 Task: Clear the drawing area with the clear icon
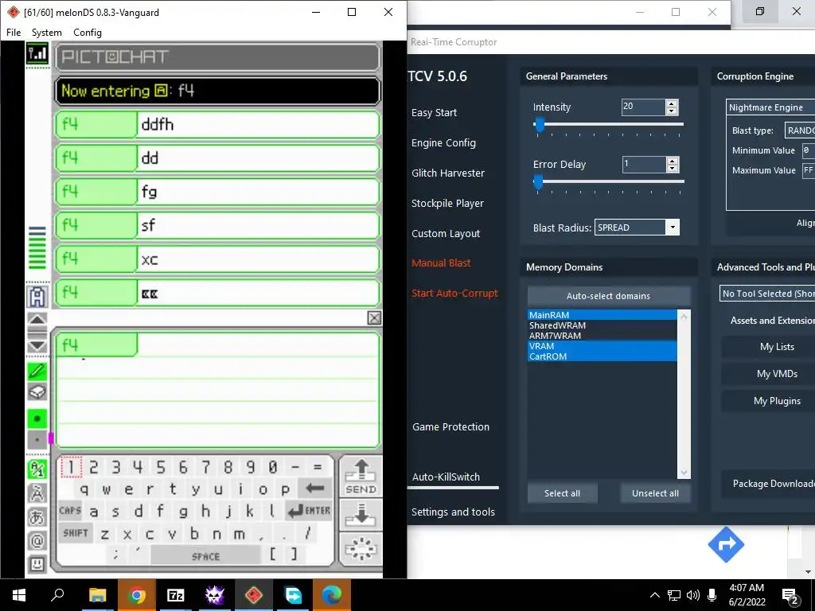pos(361,549)
